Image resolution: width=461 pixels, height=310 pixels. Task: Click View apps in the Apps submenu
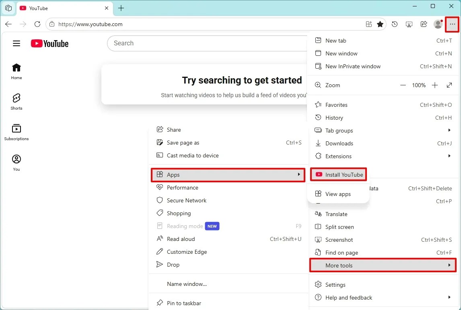pyautogui.click(x=338, y=194)
